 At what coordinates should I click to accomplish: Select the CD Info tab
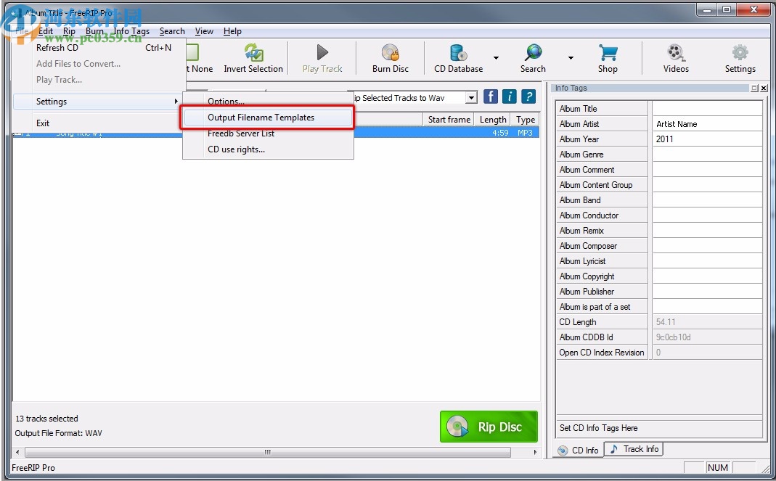pyautogui.click(x=579, y=451)
